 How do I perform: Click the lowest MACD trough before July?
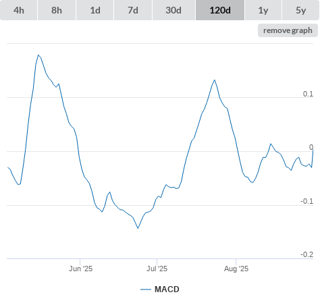tap(138, 228)
